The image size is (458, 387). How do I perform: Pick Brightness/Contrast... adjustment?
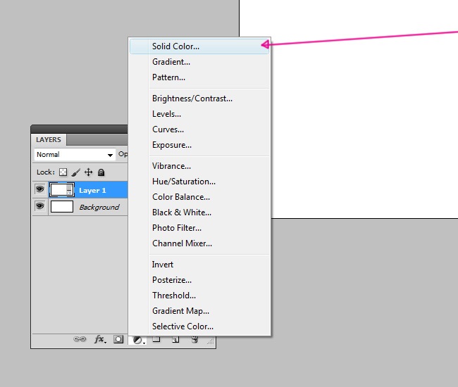[x=199, y=99]
